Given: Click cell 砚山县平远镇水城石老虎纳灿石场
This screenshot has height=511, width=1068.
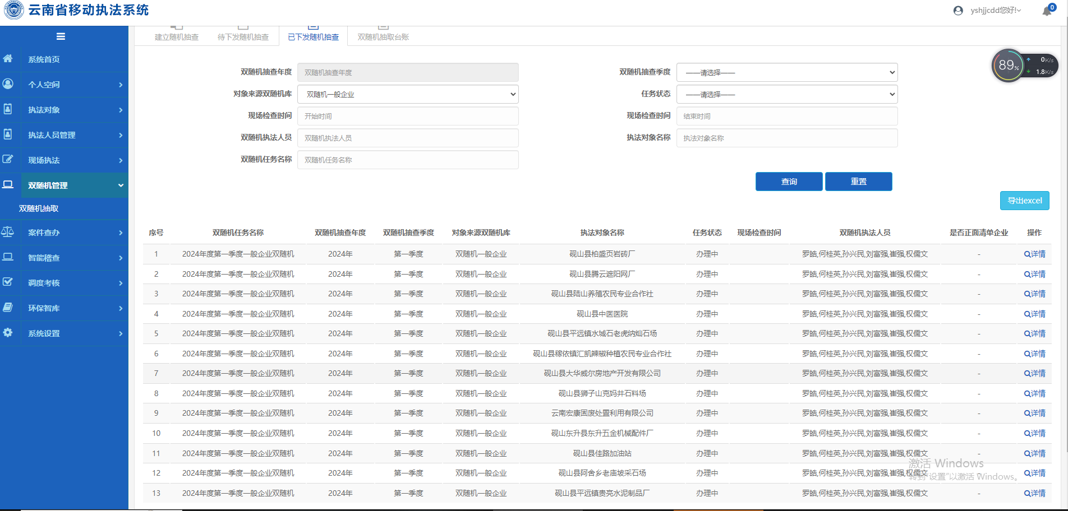Looking at the screenshot, I should point(602,333).
